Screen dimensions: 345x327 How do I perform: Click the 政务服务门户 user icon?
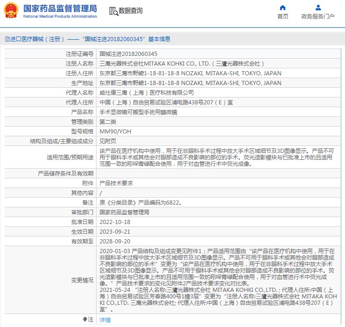click(318, 8)
